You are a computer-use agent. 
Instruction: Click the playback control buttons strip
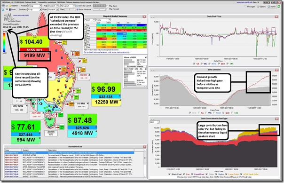tap(99, 6)
